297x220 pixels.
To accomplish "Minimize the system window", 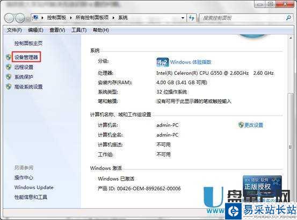I will coord(260,4).
